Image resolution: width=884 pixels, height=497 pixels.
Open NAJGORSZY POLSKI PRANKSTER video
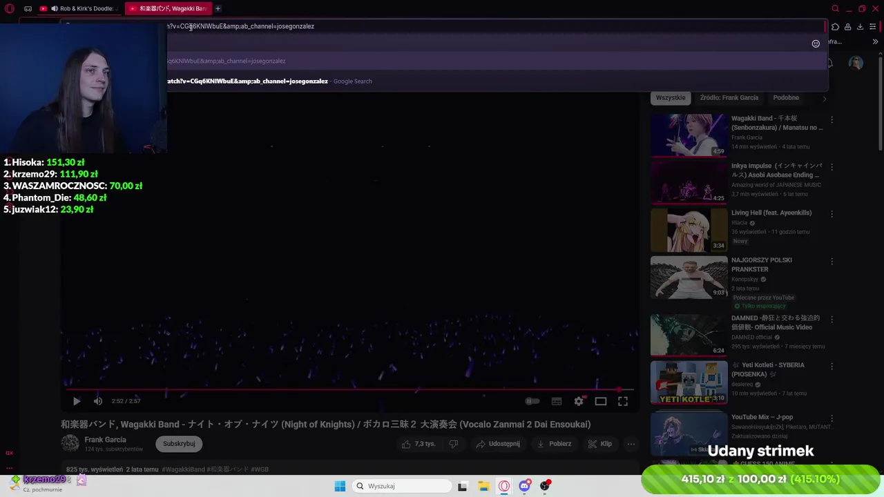coord(689,277)
